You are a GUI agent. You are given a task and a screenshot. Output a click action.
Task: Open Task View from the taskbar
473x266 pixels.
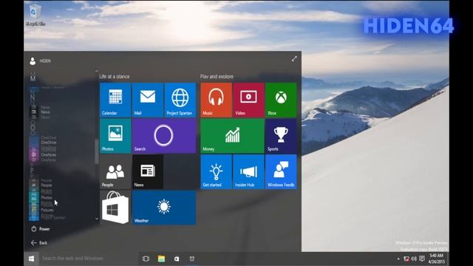[146, 259]
